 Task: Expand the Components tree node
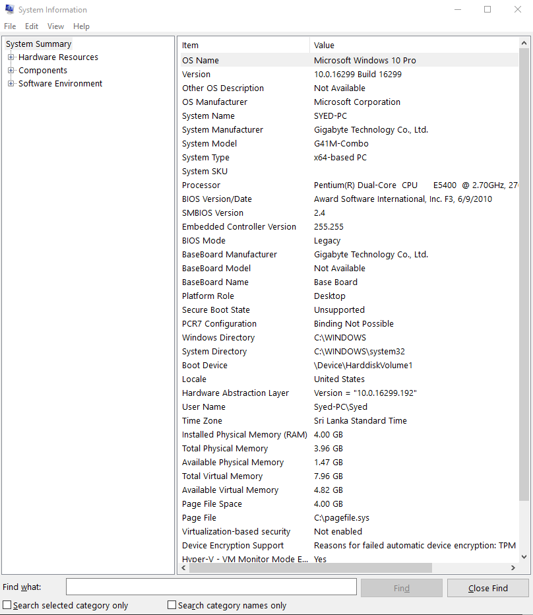tap(10, 70)
